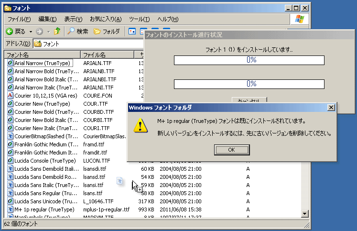The width and height of the screenshot is (357, 231).
Task: Click file name ARIALN.TTF
Action: (x=97, y=63)
